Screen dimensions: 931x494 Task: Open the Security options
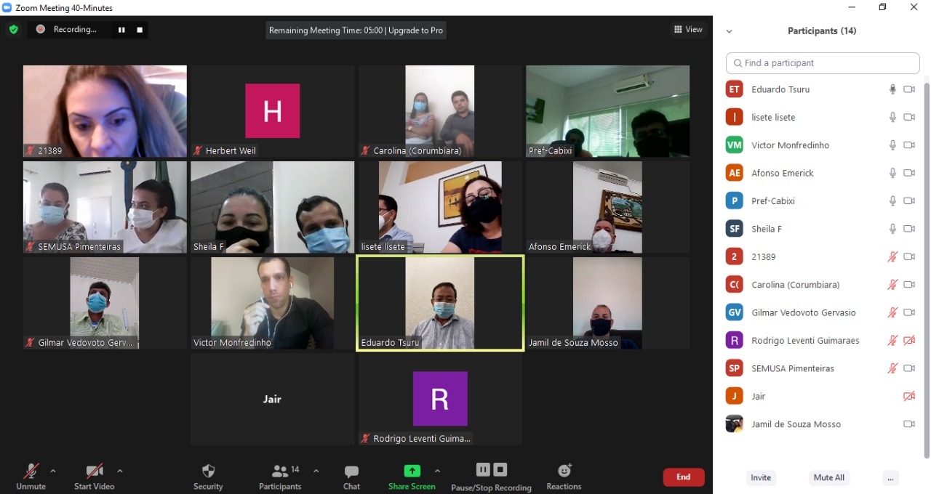(208, 477)
